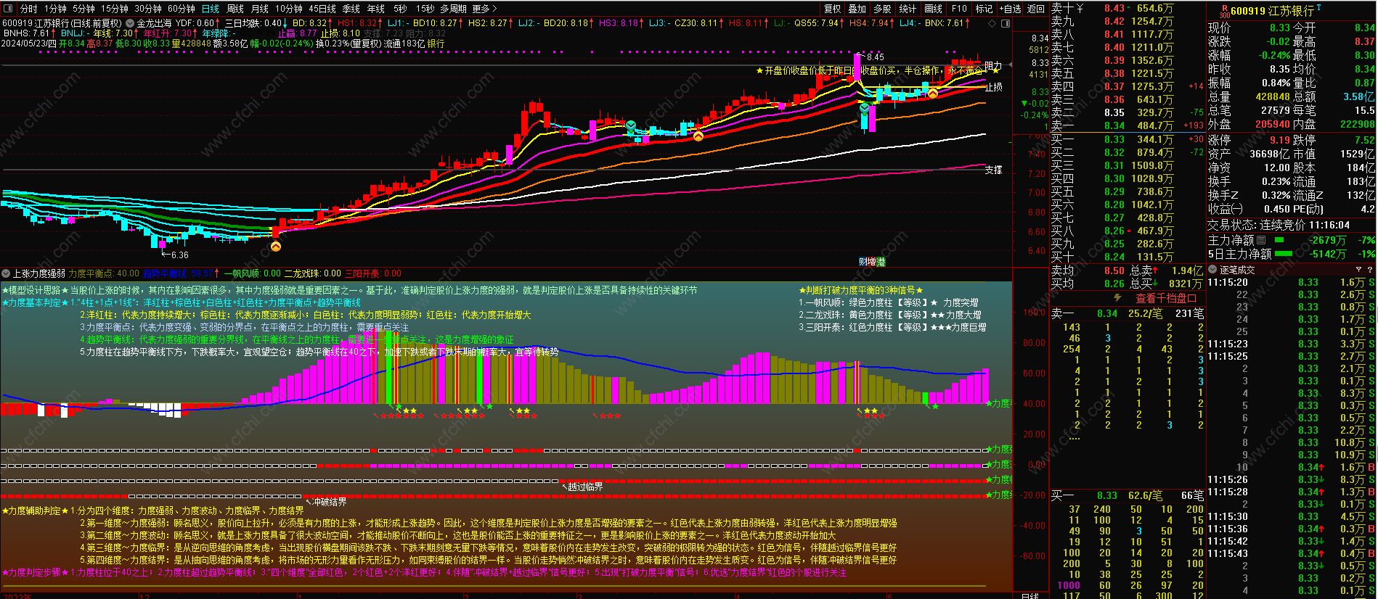Click the 8.45 highest price marker
Image resolution: width=1378 pixels, height=599 pixels.
871,57
